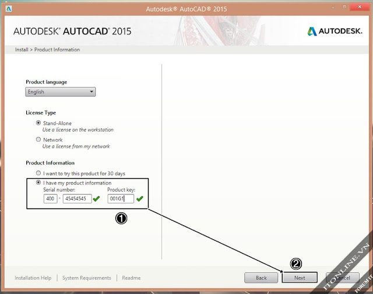Close the AutoCAD 2015 installer window
373x294 pixels.
point(360,7)
